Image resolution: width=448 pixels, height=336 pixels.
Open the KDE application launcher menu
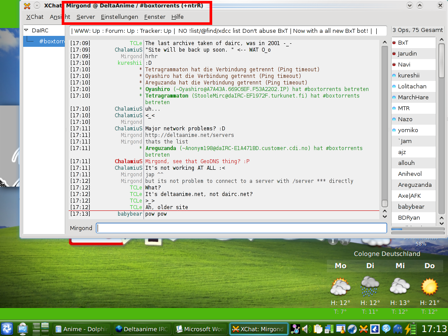point(7,329)
